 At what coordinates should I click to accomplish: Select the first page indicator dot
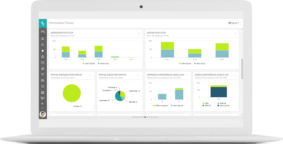pyautogui.click(x=133, y=117)
